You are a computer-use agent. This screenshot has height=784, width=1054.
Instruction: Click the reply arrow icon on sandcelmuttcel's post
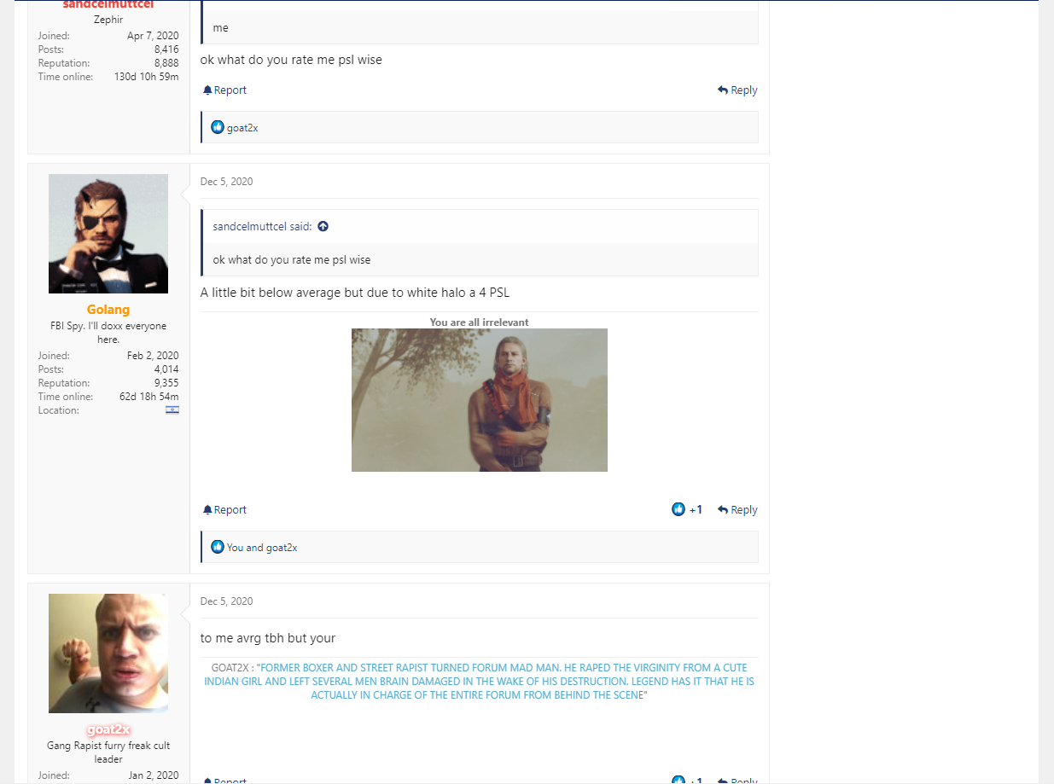click(723, 90)
